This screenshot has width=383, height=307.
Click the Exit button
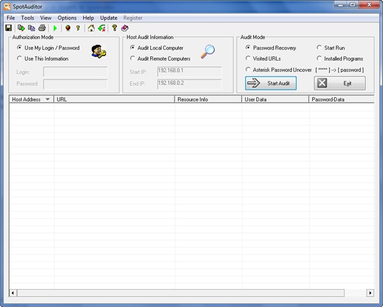pyautogui.click(x=340, y=83)
